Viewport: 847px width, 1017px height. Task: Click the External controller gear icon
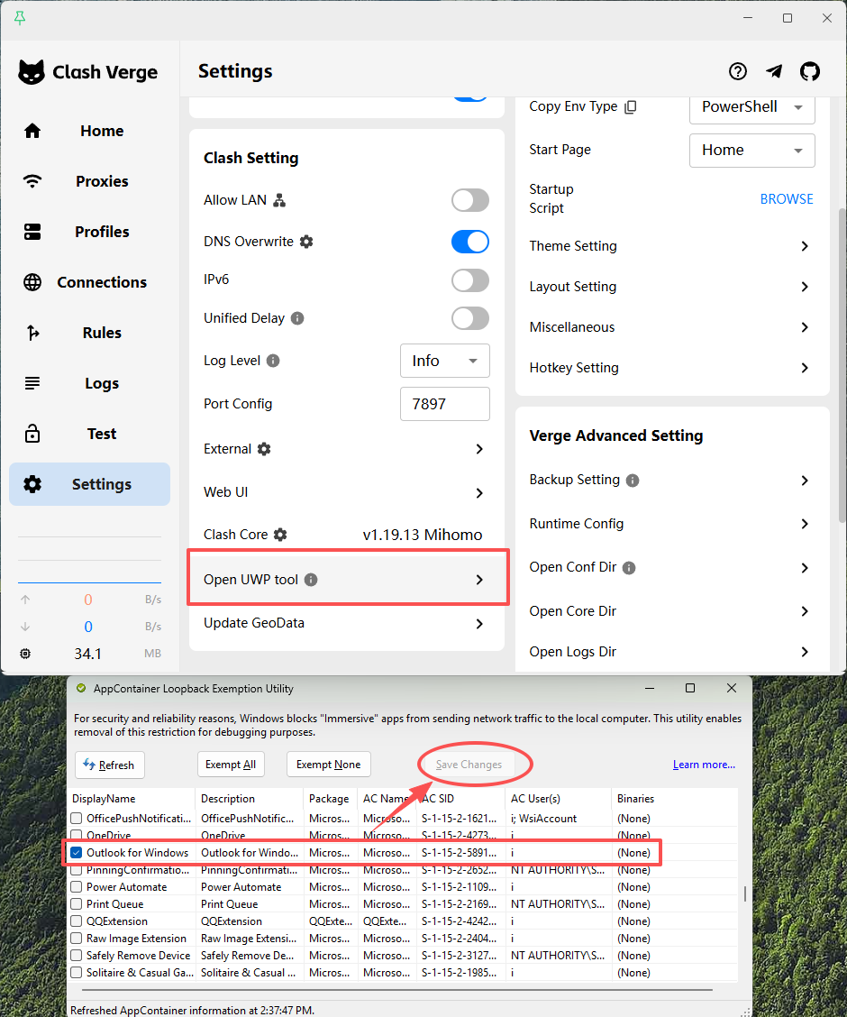coord(264,449)
